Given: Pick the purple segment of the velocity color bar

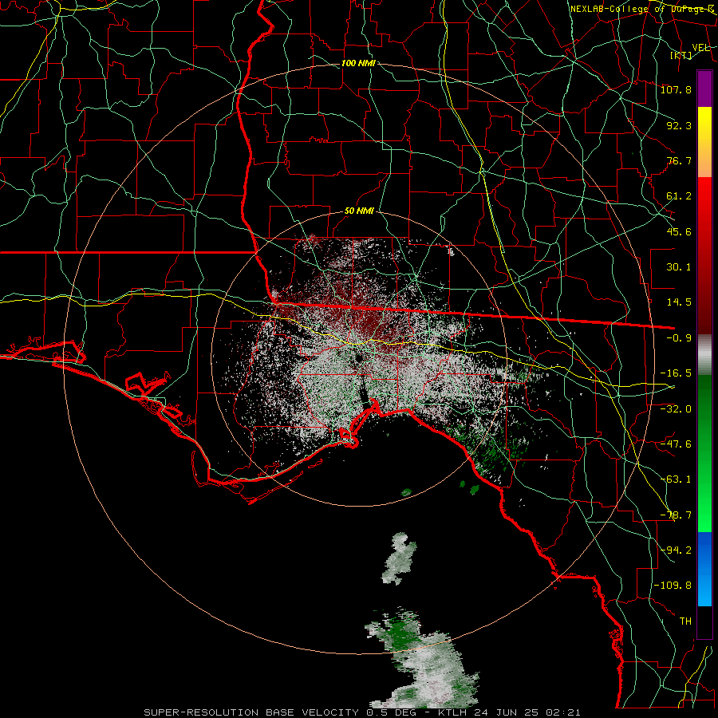Looking at the screenshot, I should 704,89.
